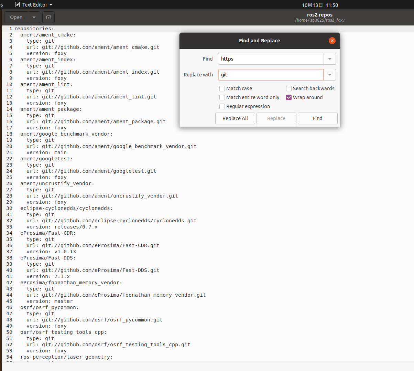Click the Find button

pos(317,118)
